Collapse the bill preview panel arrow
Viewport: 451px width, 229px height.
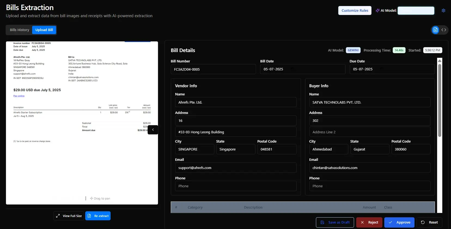click(x=153, y=130)
